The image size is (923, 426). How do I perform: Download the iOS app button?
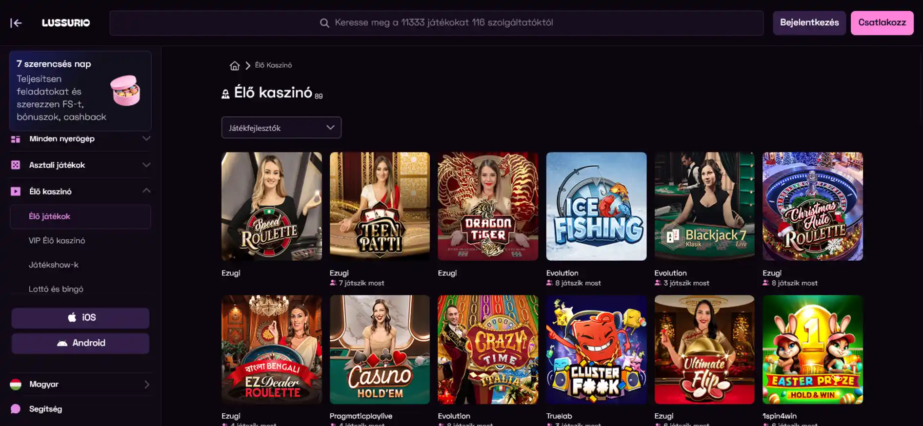(x=80, y=318)
